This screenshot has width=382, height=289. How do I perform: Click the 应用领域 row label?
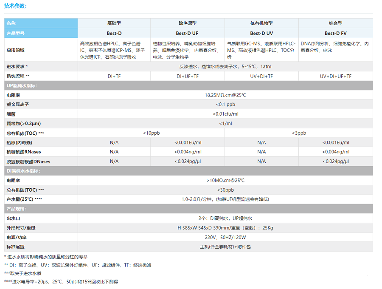tap(16, 50)
